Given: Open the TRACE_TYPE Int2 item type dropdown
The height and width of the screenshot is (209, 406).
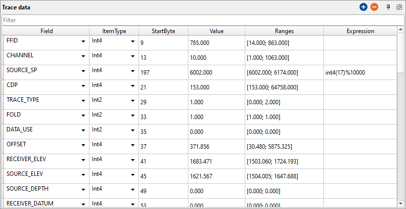Looking at the screenshot, I should pos(133,101).
